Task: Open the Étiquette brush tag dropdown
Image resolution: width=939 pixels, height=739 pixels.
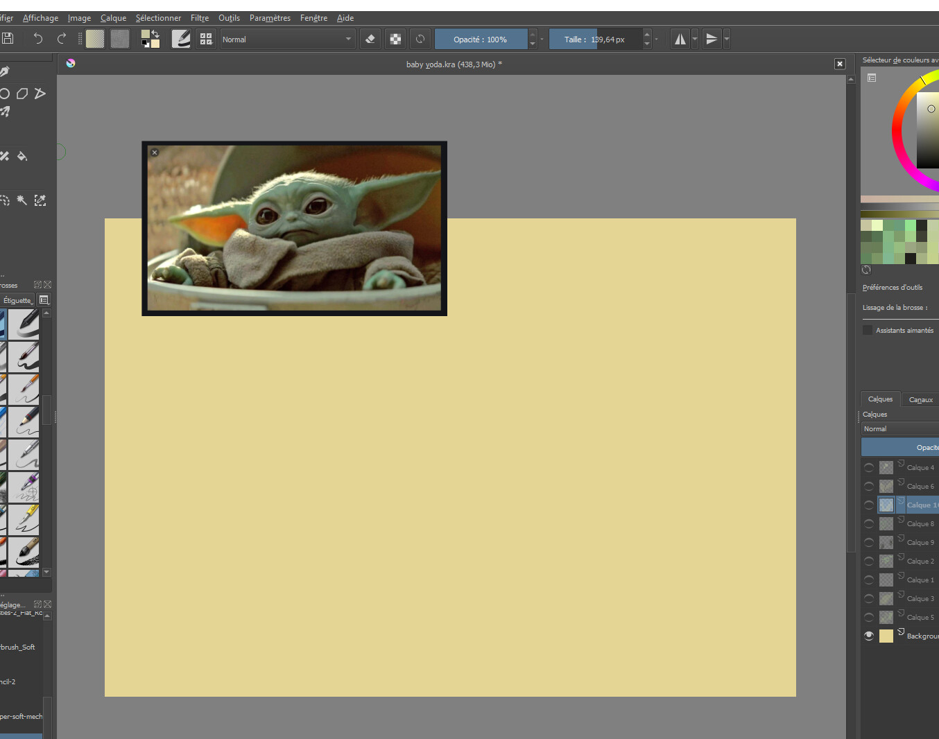Action: click(17, 300)
